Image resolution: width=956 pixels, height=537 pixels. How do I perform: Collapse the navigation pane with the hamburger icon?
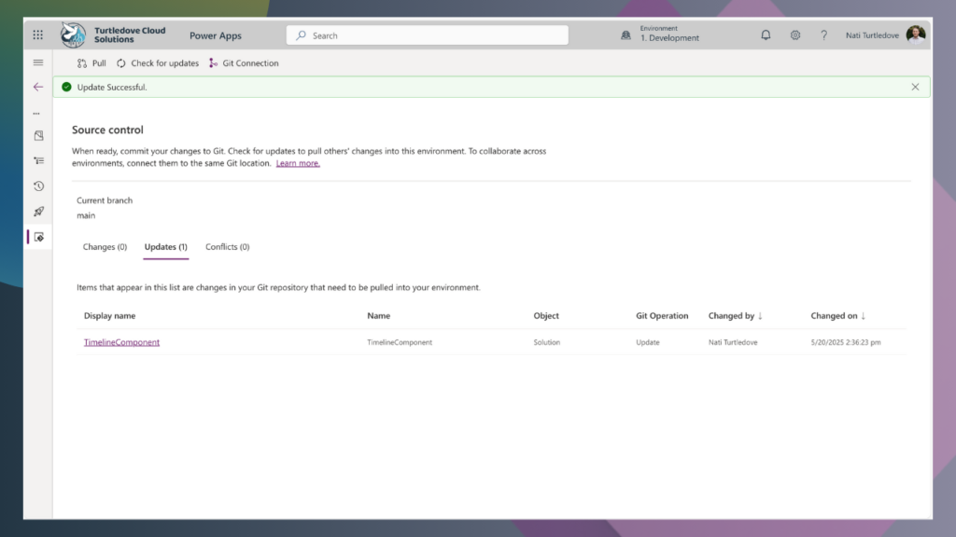click(37, 62)
